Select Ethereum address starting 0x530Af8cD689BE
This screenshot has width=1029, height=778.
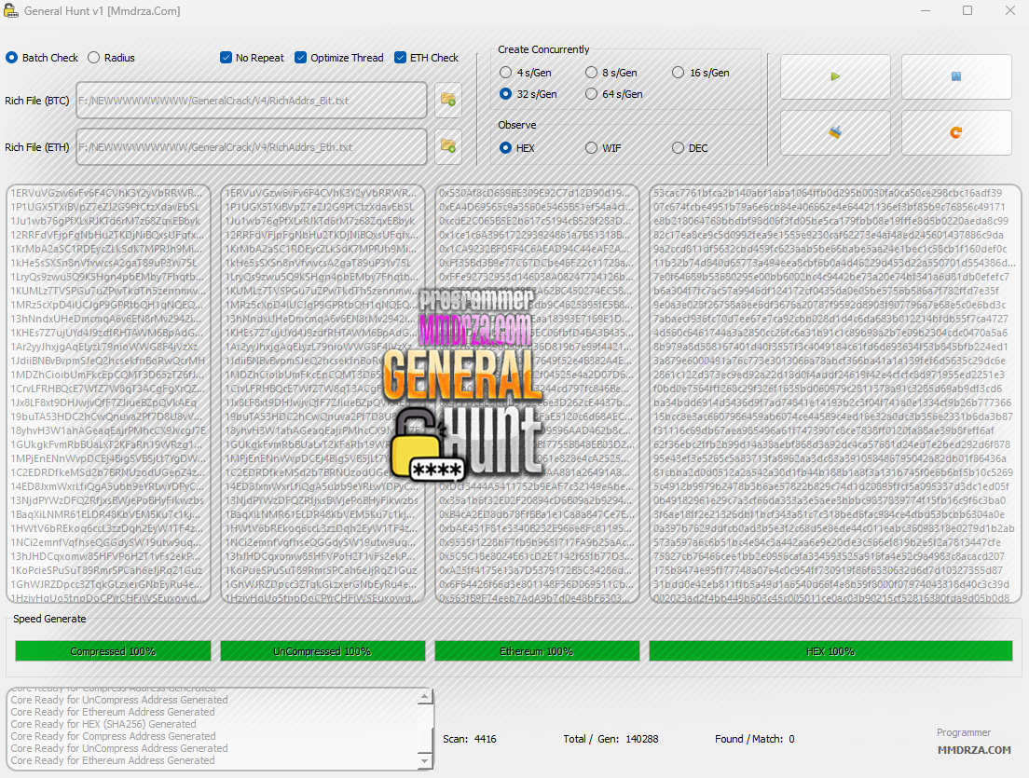[536, 193]
